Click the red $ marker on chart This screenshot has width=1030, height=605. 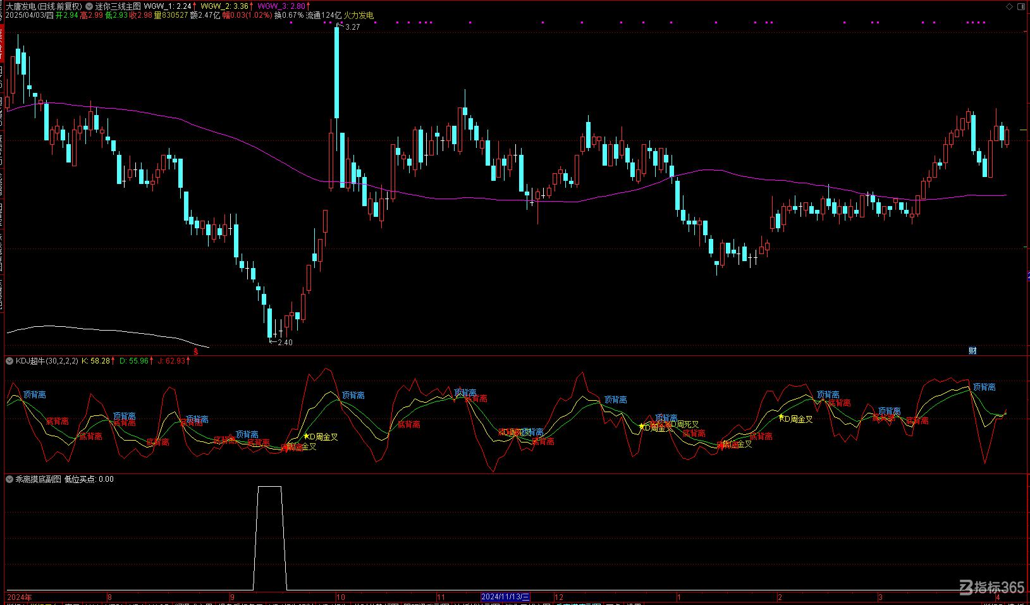point(196,351)
